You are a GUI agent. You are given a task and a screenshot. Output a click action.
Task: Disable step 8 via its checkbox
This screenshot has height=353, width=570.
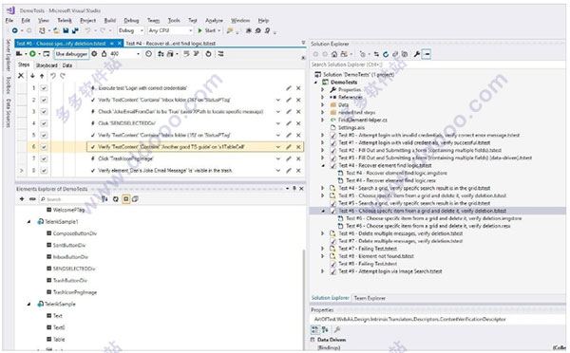pyautogui.click(x=44, y=170)
